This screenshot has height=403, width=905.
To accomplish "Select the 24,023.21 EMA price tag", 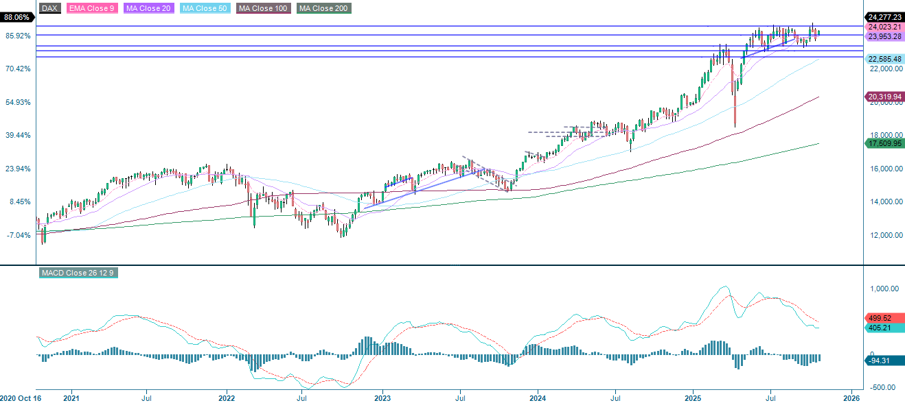I will [x=884, y=27].
